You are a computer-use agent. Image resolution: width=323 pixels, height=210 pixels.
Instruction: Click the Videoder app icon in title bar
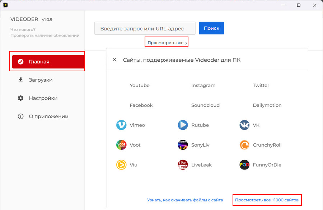click(5, 5)
